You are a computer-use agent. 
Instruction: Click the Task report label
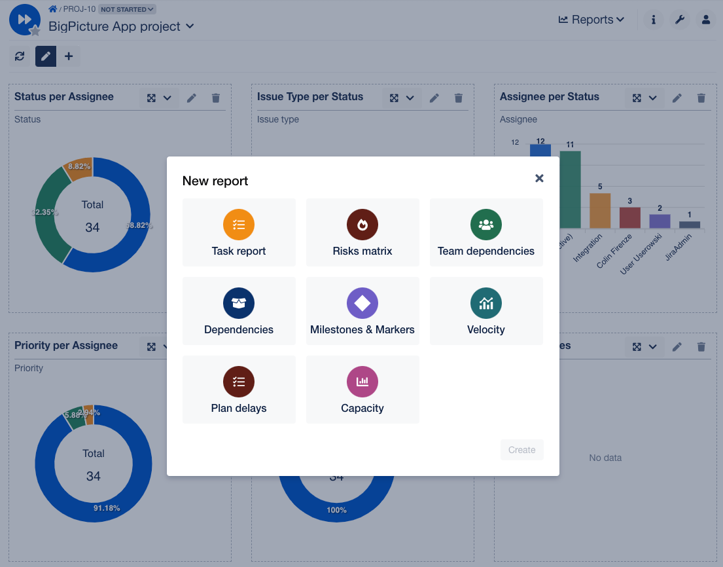click(238, 251)
